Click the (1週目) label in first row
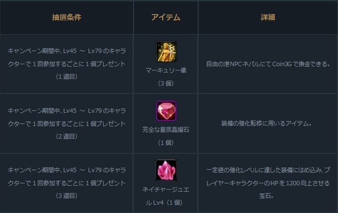Screen dimensions: 338x213 point(67,77)
